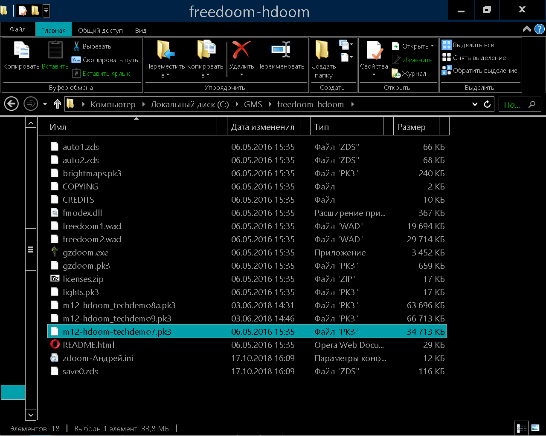The height and width of the screenshot is (436, 546).
Task: Switch to details view in status bar
Action: pos(521,428)
